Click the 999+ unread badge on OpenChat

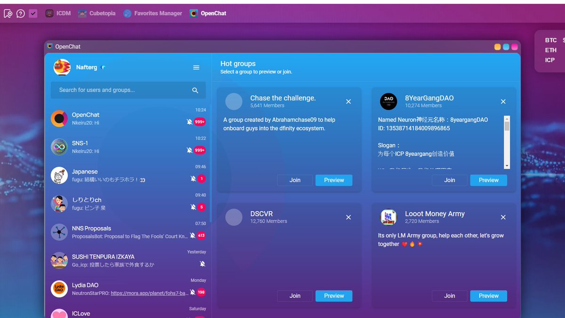pos(200,122)
